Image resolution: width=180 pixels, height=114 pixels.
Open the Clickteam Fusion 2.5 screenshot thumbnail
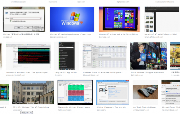pos(105,56)
